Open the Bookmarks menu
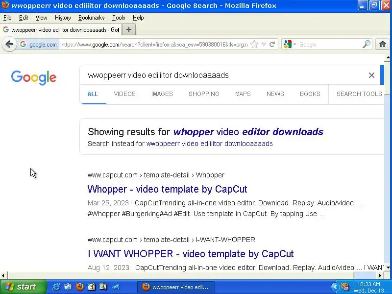Viewport: 392px width, 294px height. point(91,18)
